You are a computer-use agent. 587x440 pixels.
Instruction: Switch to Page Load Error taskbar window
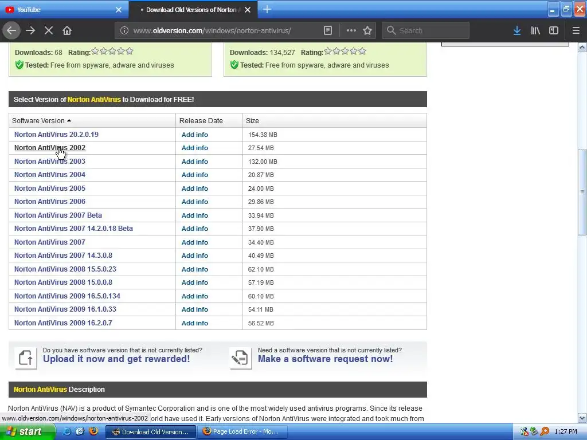coord(242,432)
